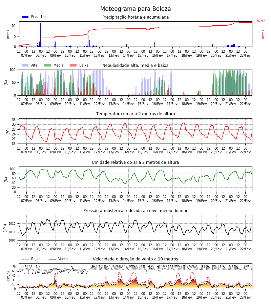
Task: Click the (km/h) wind axis label
Action: click(x=8, y=276)
